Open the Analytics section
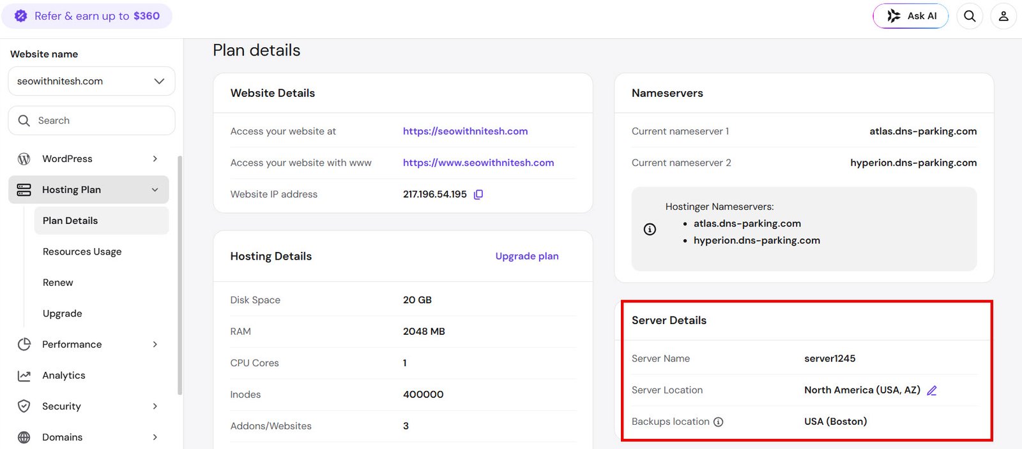The width and height of the screenshot is (1022, 449). 63,376
